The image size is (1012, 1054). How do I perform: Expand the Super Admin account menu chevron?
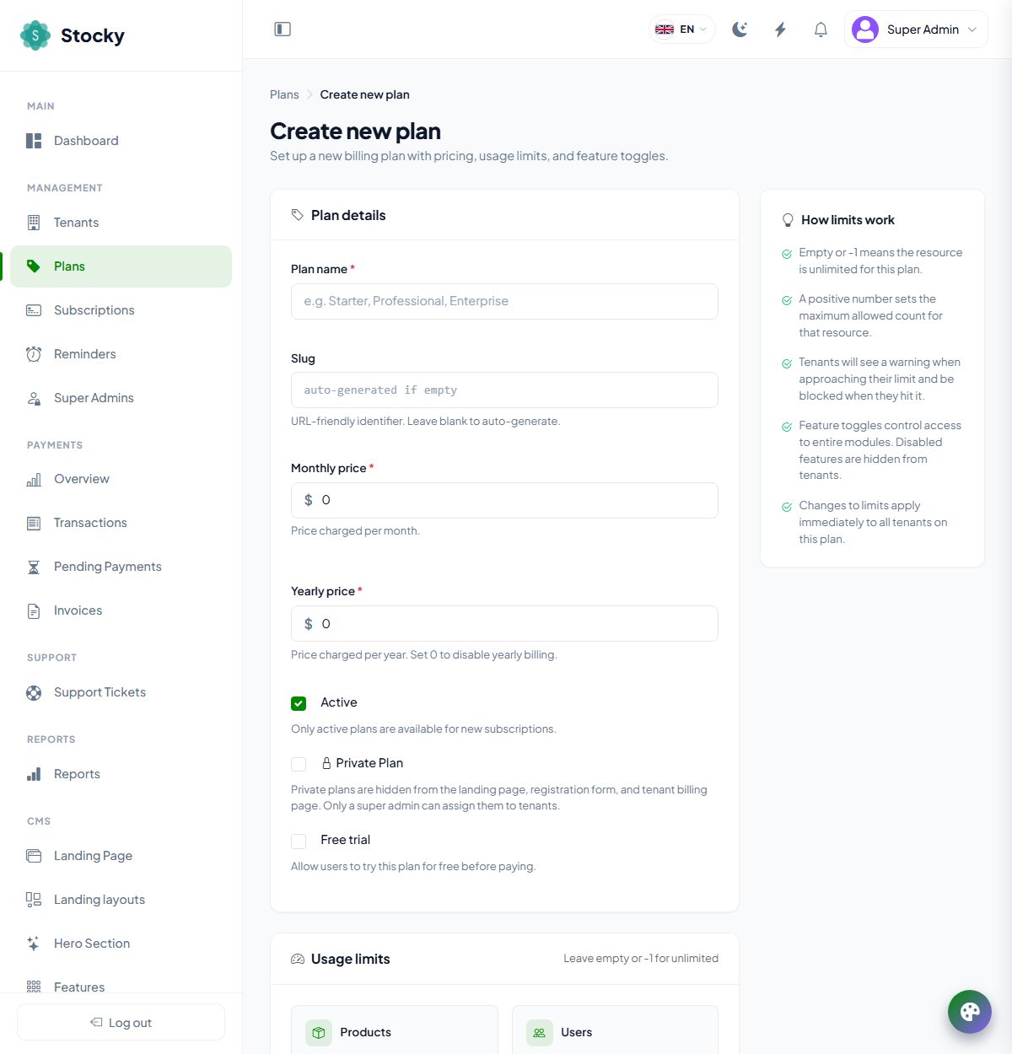(x=972, y=30)
